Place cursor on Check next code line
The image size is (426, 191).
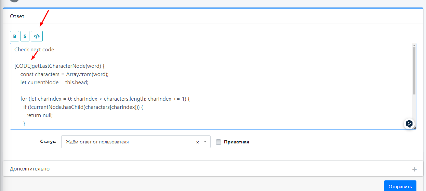[34, 49]
